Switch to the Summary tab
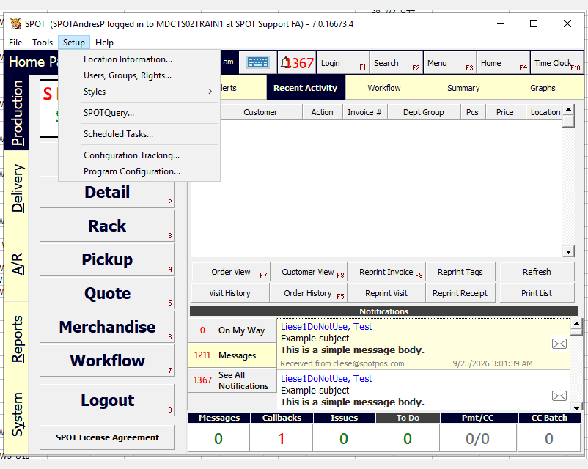The image size is (588, 469). (464, 88)
